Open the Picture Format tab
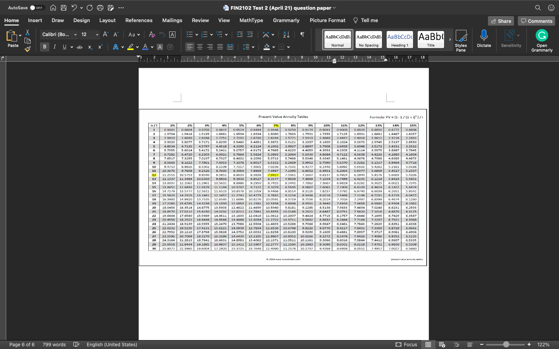The image size is (559, 349). (327, 21)
